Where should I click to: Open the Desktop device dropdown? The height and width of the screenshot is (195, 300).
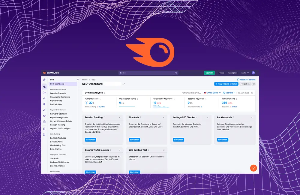coord(229,93)
